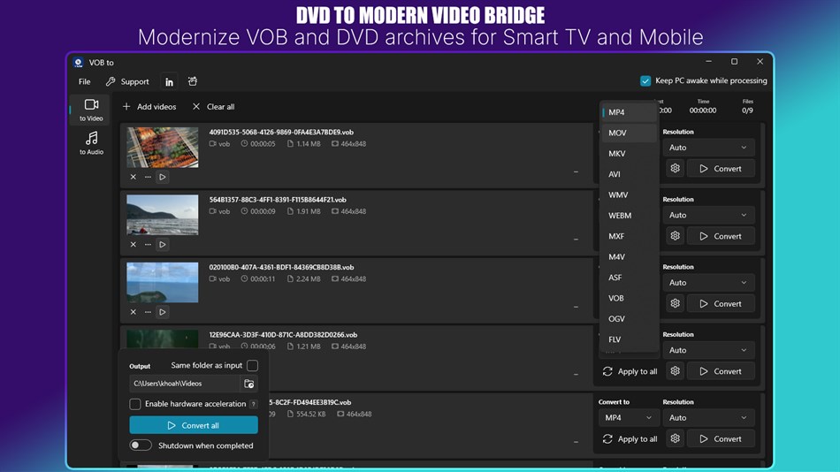Screen dimensions: 840x472
Task: Remove the 4091D535 video with X icon
Action: coord(134,177)
